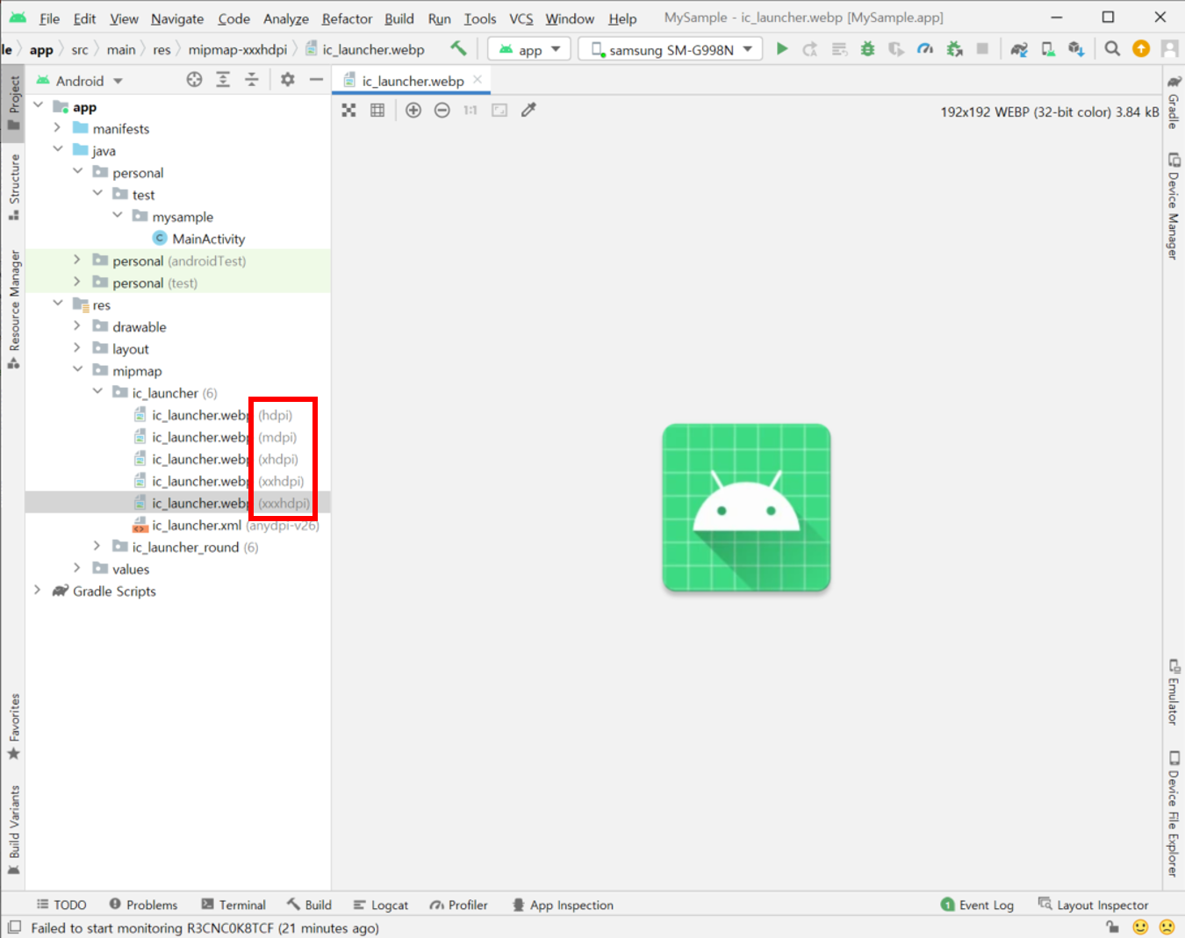Open the Profiler tool window
This screenshot has height=938, width=1185.
pyautogui.click(x=458, y=905)
